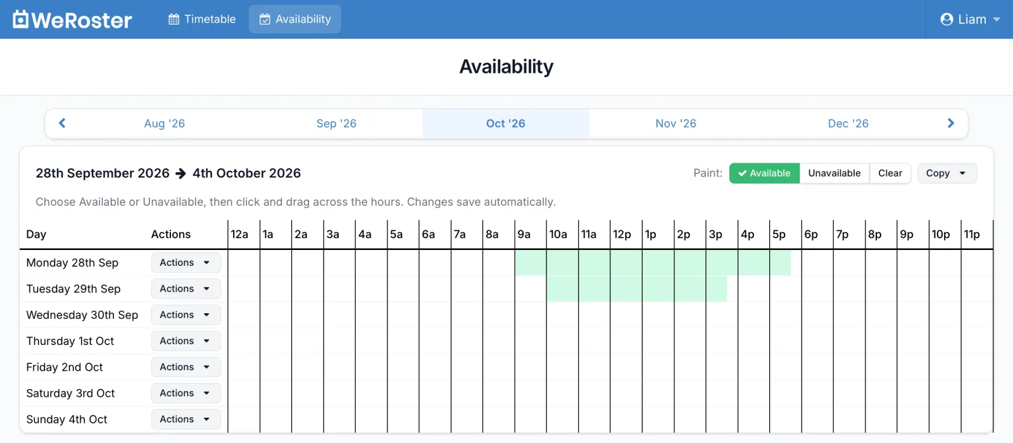Click the WeRoster logo

pos(72,20)
